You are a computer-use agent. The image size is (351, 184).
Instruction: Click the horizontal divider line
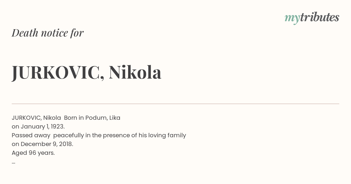tap(175, 104)
